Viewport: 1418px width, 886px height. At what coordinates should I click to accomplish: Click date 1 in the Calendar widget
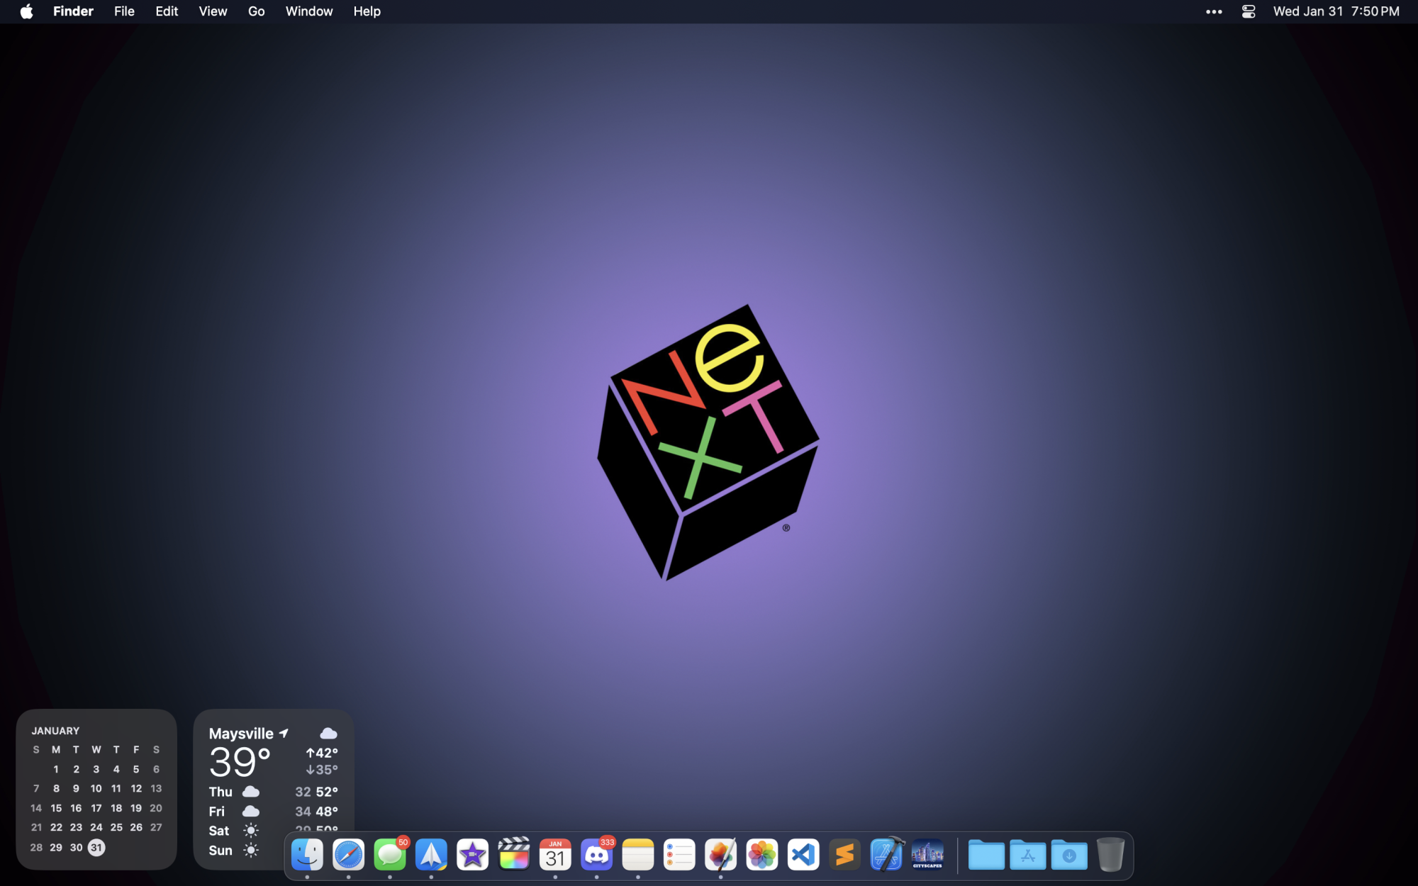click(56, 769)
